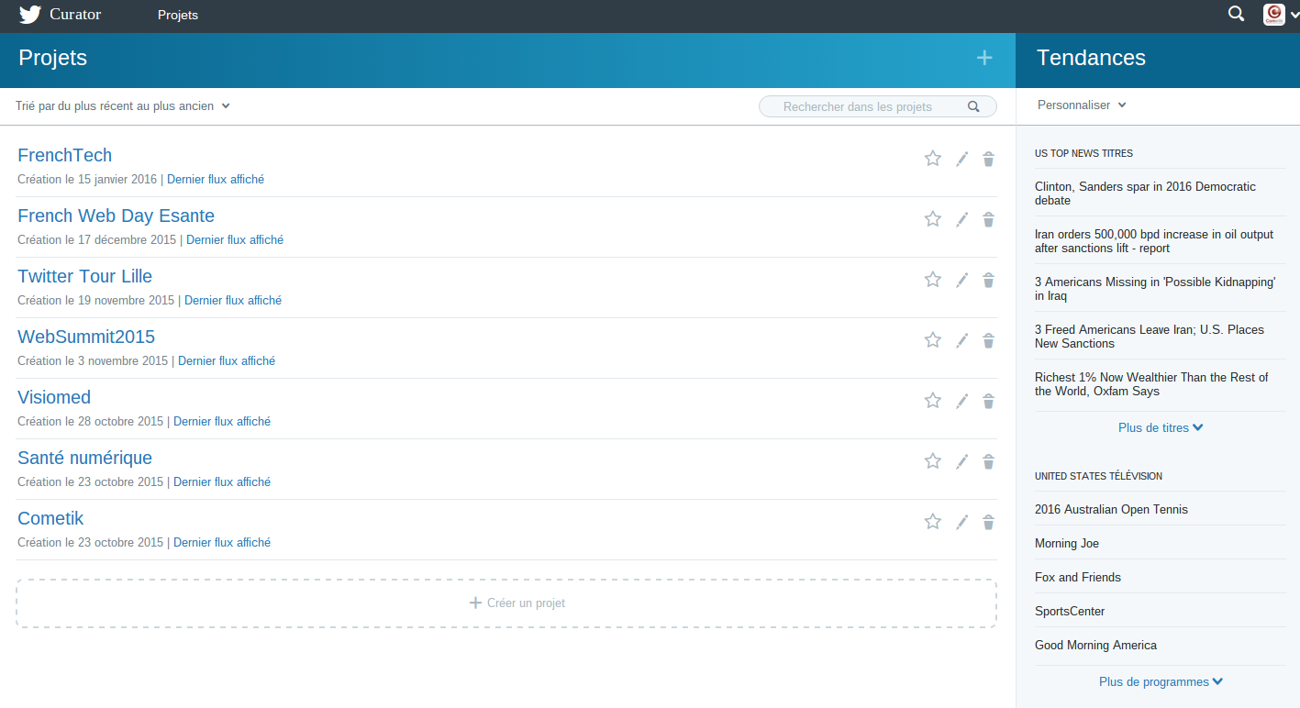Viewport: 1300px width, 708px height.
Task: View Dernier flux affiché for Cometik
Action: pos(222,543)
